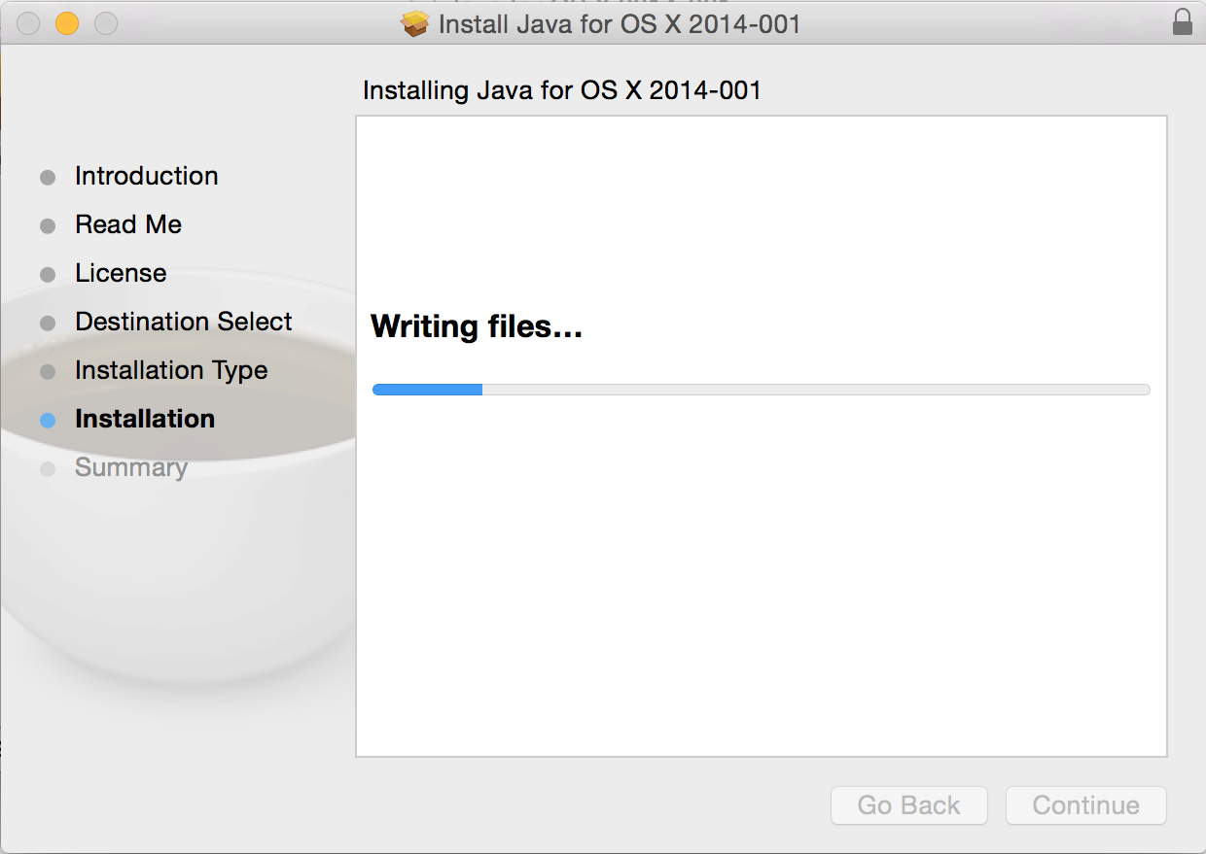Click the bullet beside Introduction step

48,178
